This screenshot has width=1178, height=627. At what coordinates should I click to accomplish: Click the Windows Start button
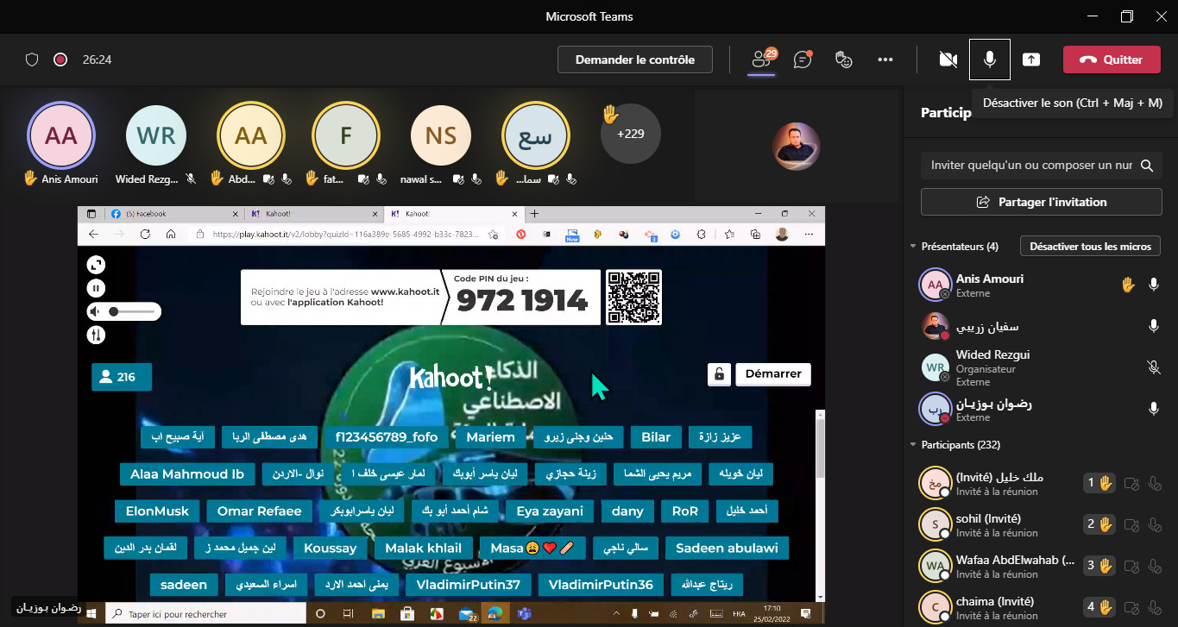click(x=91, y=614)
